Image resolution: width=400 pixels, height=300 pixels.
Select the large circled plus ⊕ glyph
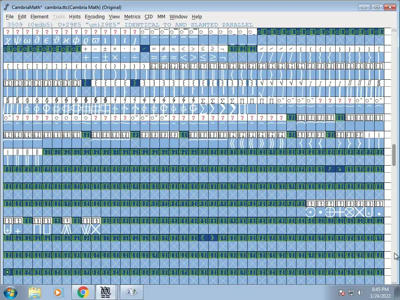click(x=330, y=212)
